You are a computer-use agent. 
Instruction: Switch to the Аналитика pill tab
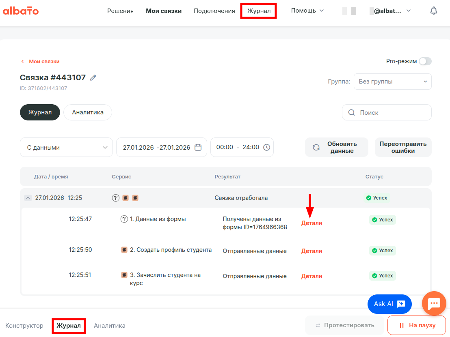point(88,112)
